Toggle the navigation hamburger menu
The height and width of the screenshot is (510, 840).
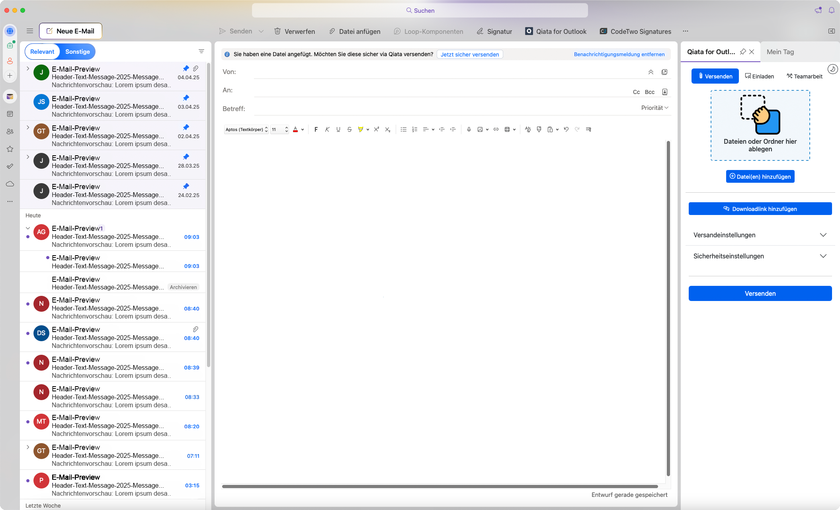pyautogui.click(x=30, y=31)
